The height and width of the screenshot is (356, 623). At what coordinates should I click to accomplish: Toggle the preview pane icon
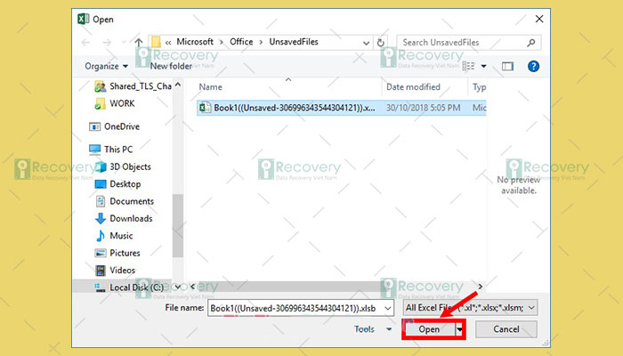[x=507, y=66]
